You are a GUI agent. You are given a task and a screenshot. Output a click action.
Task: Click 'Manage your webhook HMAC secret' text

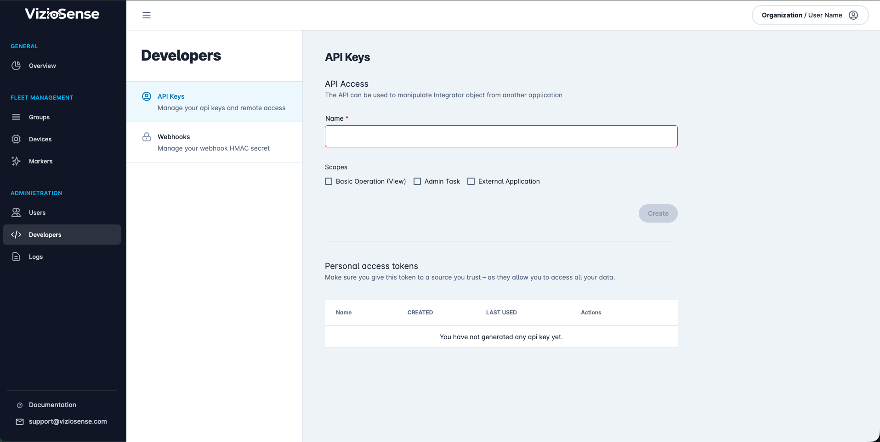[x=214, y=148]
